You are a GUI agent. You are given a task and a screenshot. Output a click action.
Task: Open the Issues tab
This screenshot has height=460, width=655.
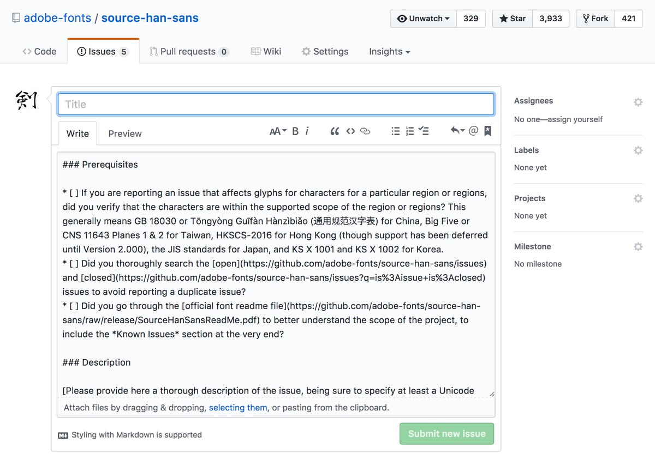pyautogui.click(x=103, y=51)
